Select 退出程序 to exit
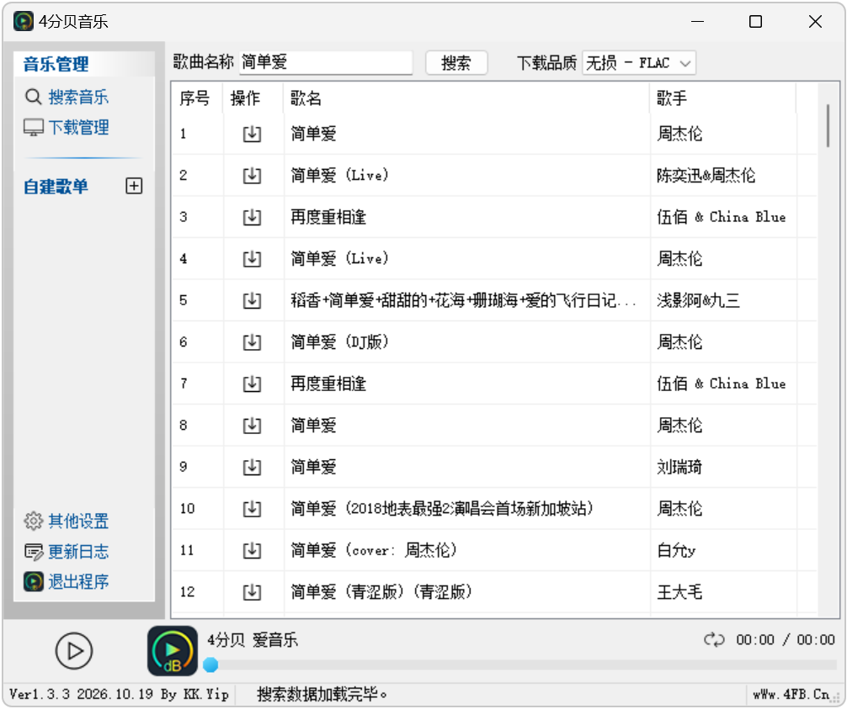 tap(78, 582)
